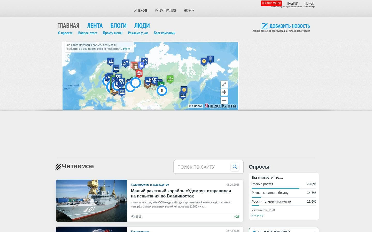Go to the БЛОГИ section
372x232 pixels.
[118, 26]
